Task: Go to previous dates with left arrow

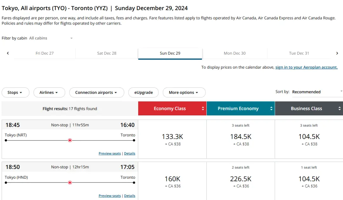Action: (x=8, y=53)
